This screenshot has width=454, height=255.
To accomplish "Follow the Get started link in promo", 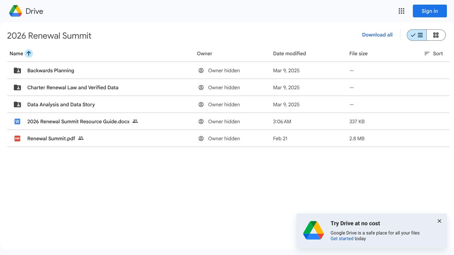I will pyautogui.click(x=342, y=239).
